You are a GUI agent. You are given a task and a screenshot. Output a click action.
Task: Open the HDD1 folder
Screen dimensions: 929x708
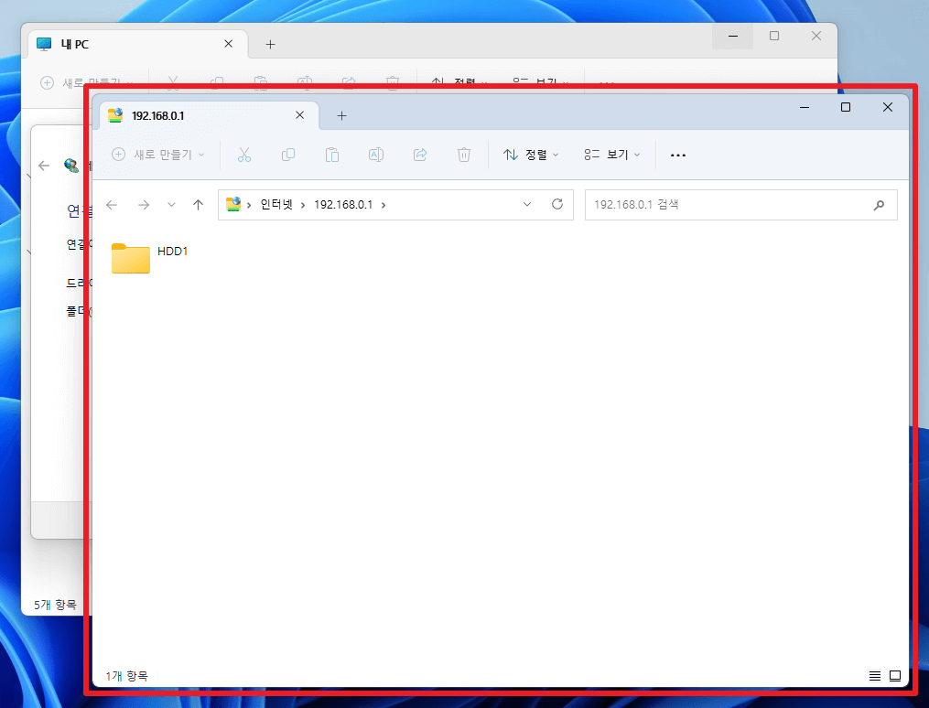click(129, 258)
